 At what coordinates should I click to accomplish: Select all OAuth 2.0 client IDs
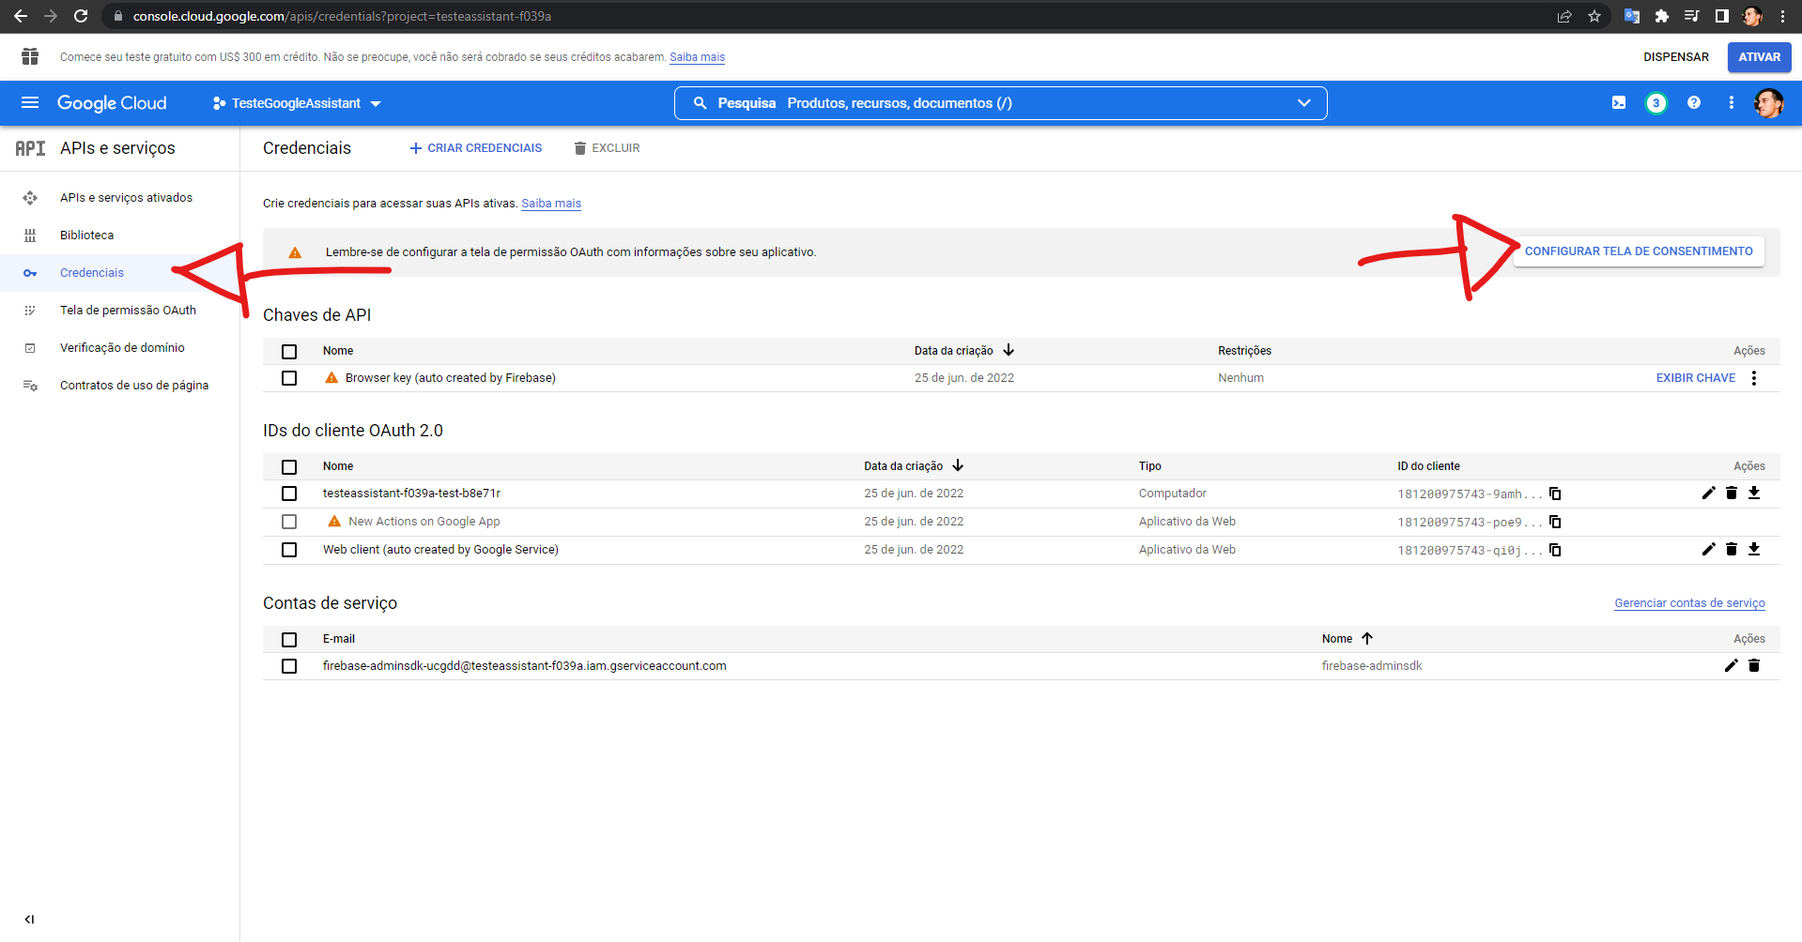coord(289,466)
